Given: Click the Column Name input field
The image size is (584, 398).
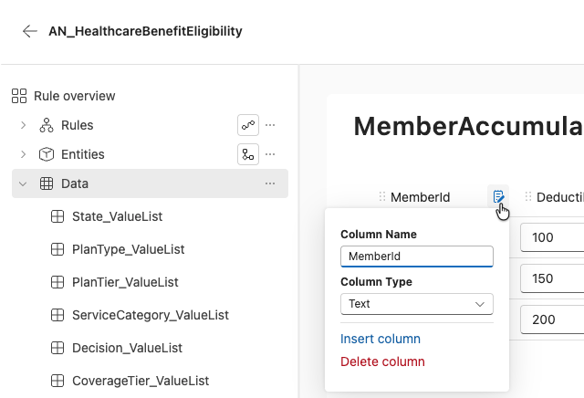Looking at the screenshot, I should click(417, 257).
